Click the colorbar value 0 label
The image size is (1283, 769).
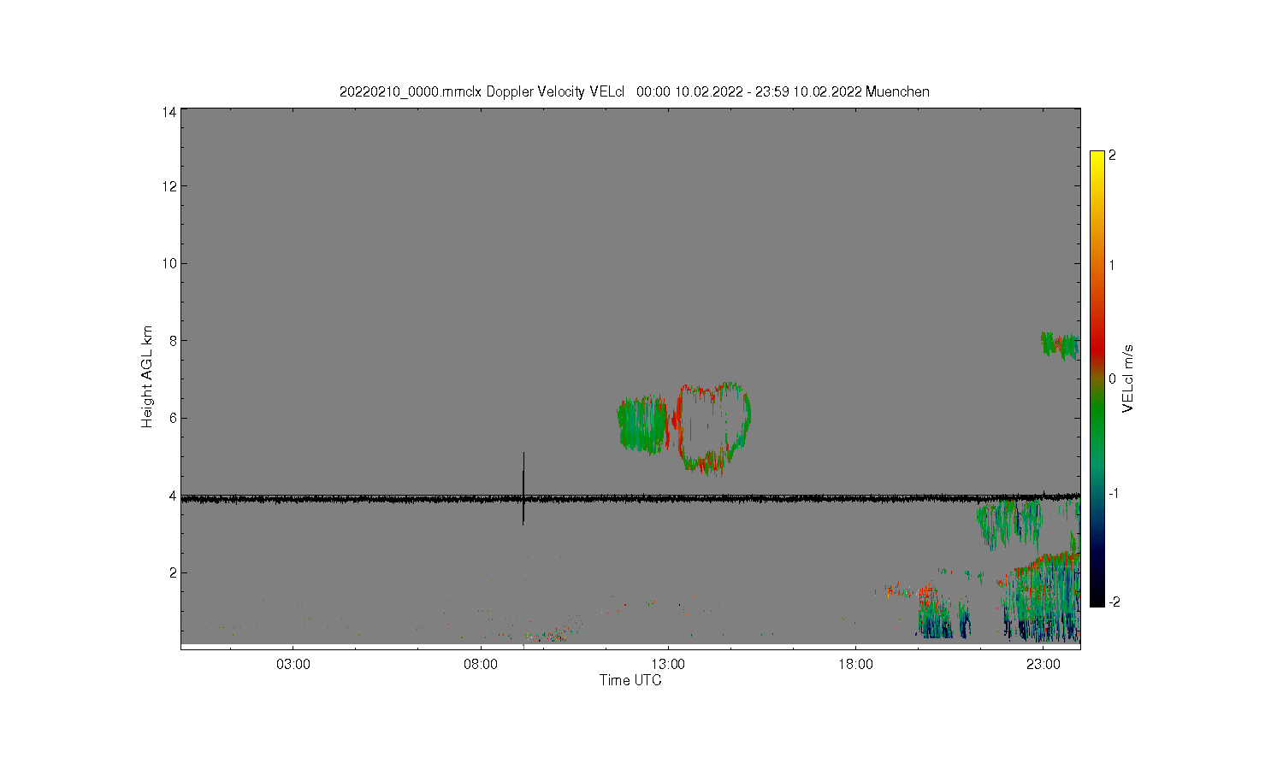point(1112,379)
